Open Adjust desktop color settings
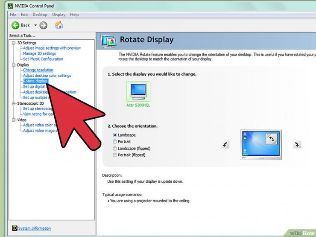316x237 pixels. [47, 76]
